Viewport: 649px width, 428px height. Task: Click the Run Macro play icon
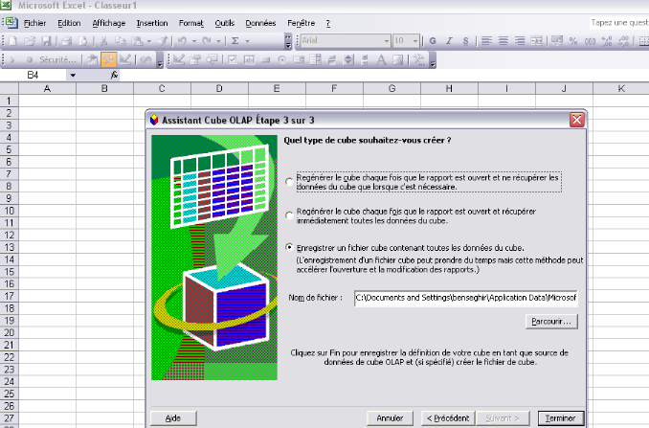[x=12, y=60]
